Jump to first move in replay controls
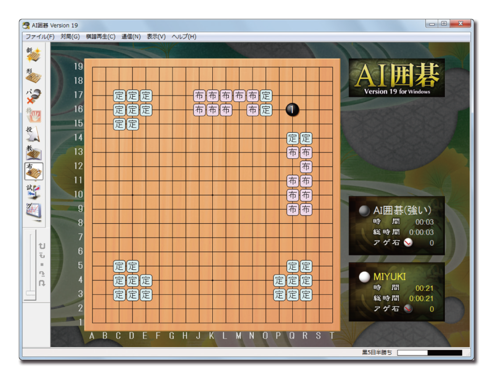The image size is (493, 379). click(x=42, y=246)
